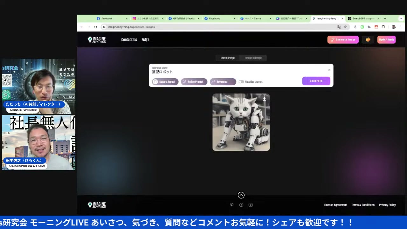Open the generated cat robot image
407x229 pixels.
(241, 122)
